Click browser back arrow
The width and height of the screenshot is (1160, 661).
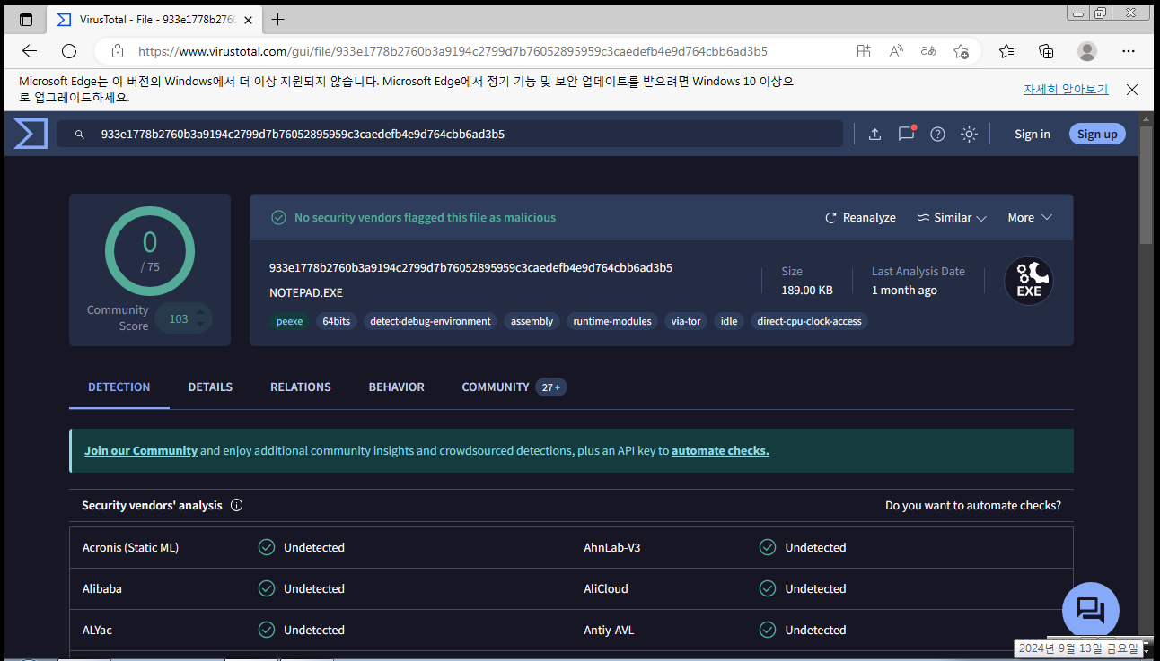tap(30, 51)
